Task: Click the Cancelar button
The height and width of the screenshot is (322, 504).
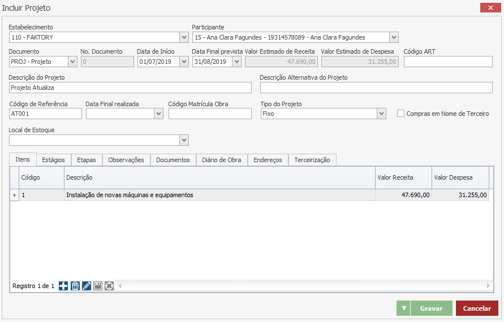Action: (477, 308)
